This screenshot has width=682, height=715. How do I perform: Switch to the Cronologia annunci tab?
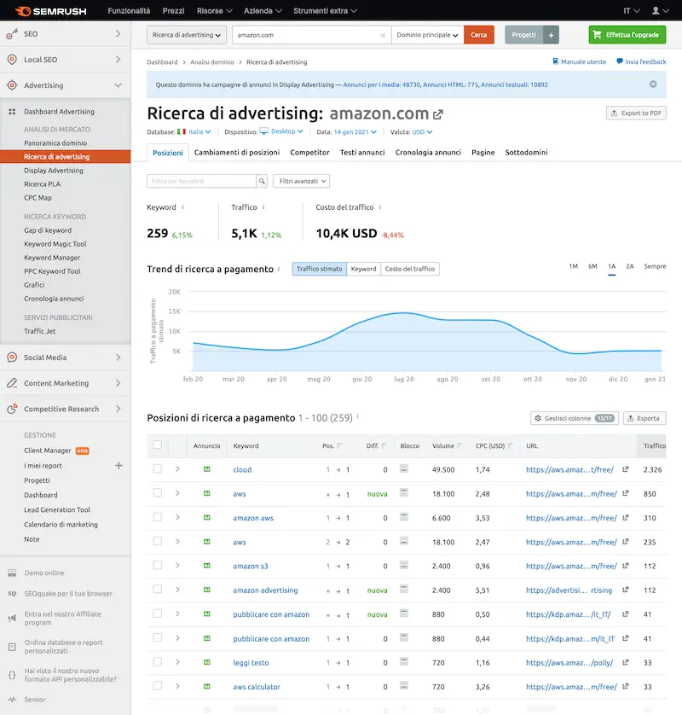pyautogui.click(x=428, y=153)
